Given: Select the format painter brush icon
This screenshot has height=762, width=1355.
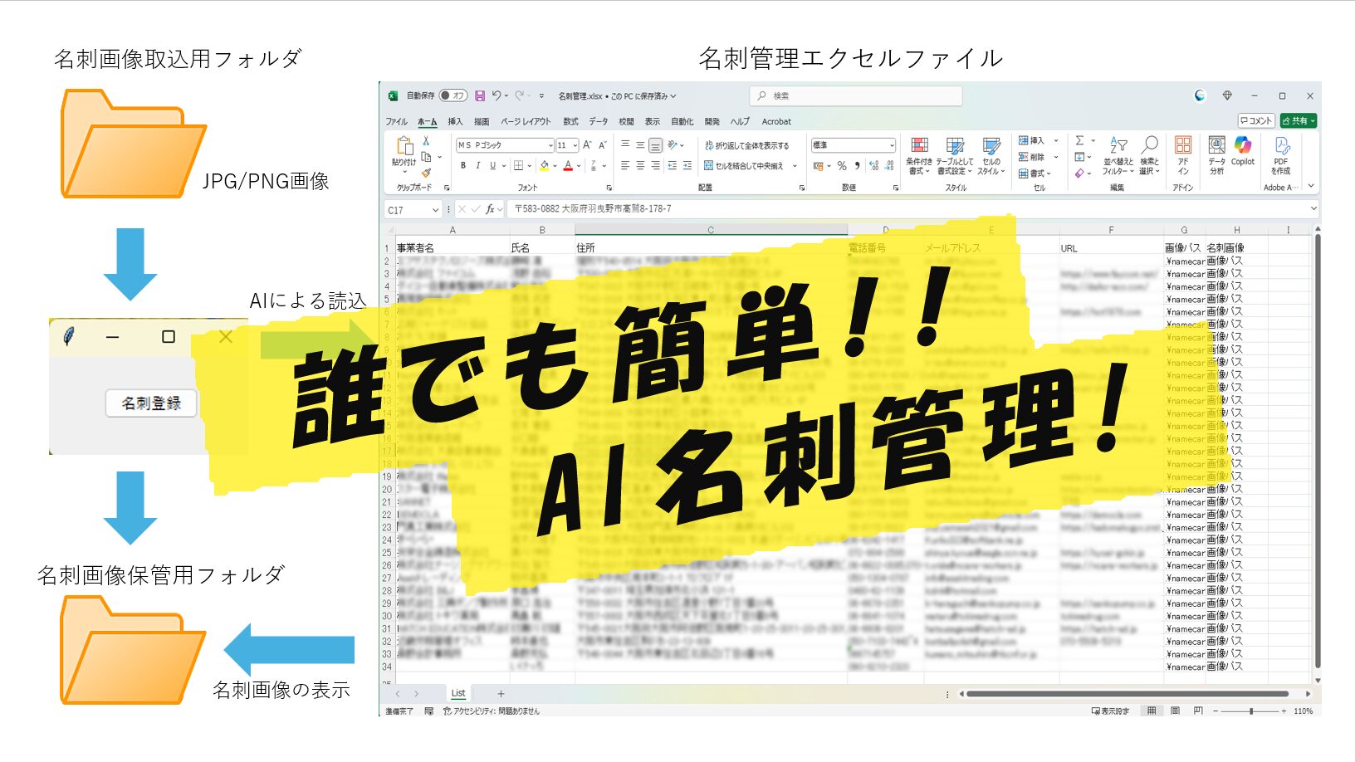Looking at the screenshot, I should click(426, 173).
